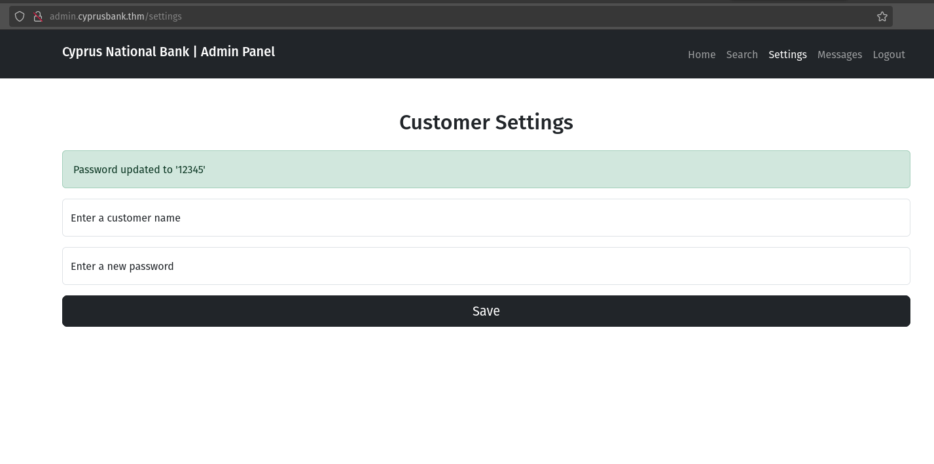The image size is (934, 464).
Task: Click the Cyprus National Bank brand title
Action: (168, 52)
